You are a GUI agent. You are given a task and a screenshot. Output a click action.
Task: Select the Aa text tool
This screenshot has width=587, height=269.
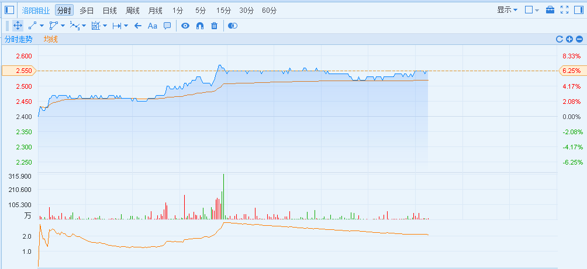tap(153, 26)
